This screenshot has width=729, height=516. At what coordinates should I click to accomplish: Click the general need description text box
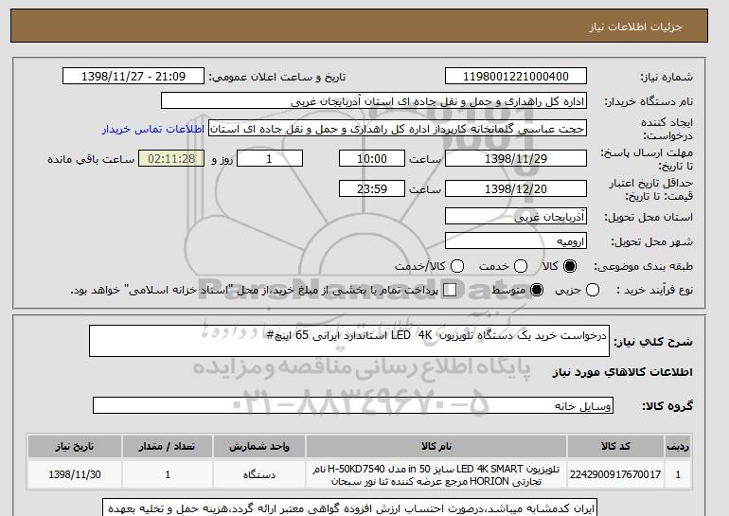tap(349, 341)
